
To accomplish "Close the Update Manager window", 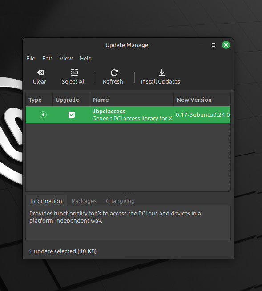I will tap(226, 45).
